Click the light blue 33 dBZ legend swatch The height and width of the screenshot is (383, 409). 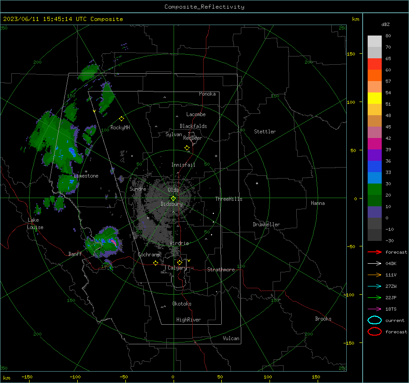coord(374,178)
